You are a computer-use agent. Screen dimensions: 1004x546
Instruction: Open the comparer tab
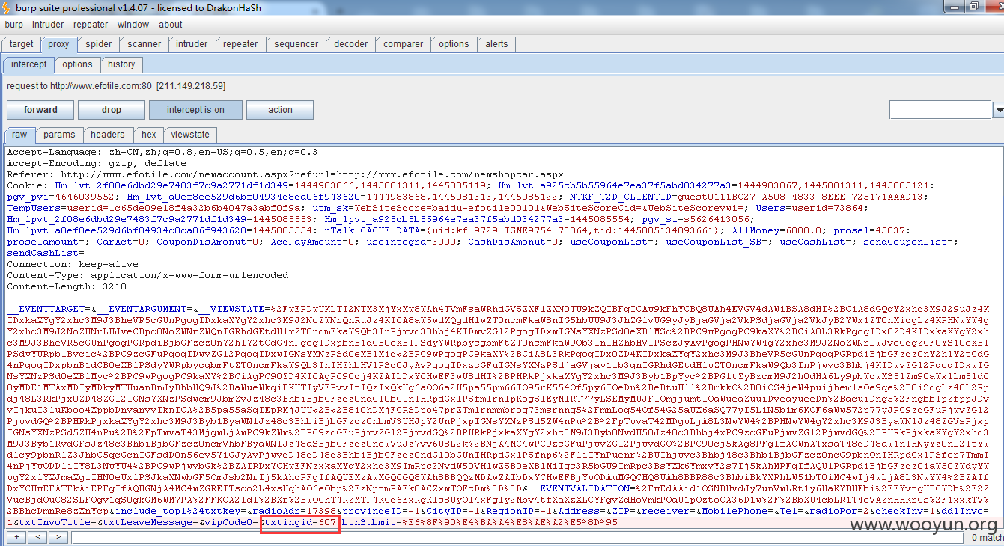point(404,44)
